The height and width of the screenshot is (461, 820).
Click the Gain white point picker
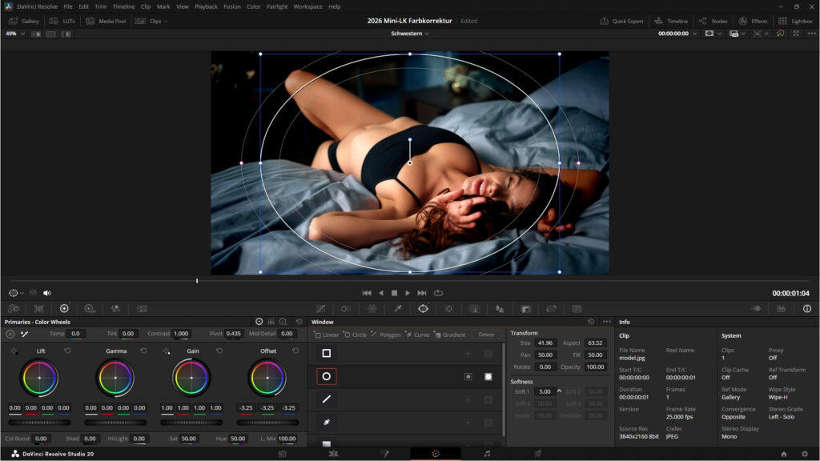click(166, 351)
